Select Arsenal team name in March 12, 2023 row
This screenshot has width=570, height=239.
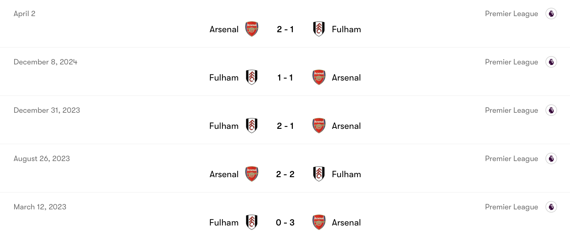click(346, 223)
